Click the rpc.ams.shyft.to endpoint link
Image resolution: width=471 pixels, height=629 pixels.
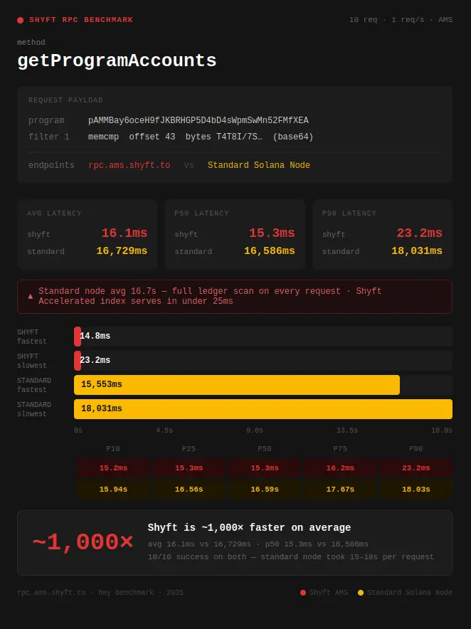pos(129,165)
